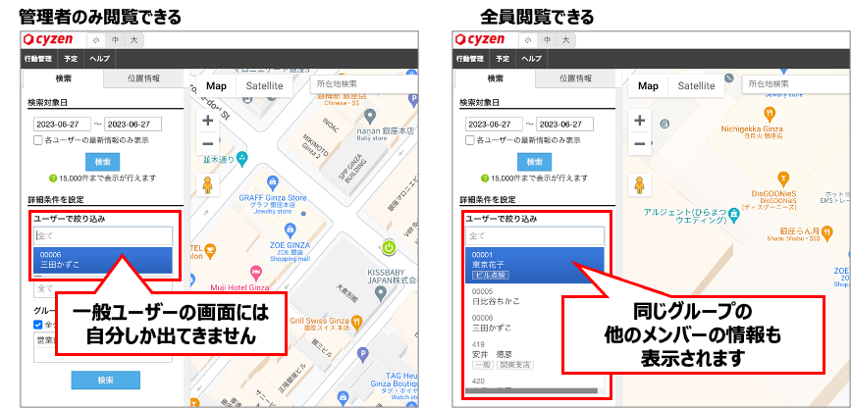
Task: Select small font size 小 in left panel
Action: point(96,40)
